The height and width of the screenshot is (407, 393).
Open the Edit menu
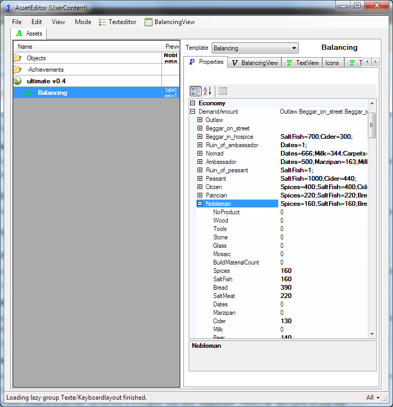(x=37, y=22)
